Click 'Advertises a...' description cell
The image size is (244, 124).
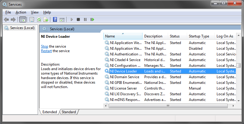click(x=155, y=100)
